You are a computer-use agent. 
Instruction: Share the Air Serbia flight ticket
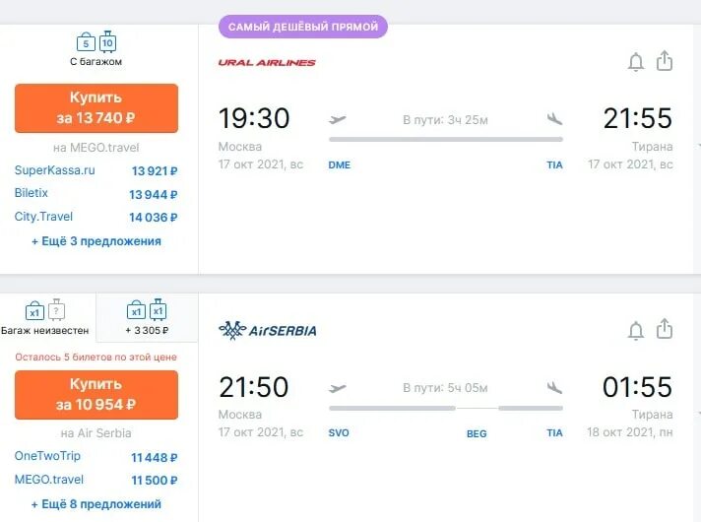pos(665,329)
